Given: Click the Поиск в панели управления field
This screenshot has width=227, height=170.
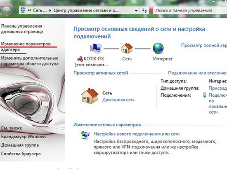Looking at the screenshot, I should pyautogui.click(x=190, y=10).
